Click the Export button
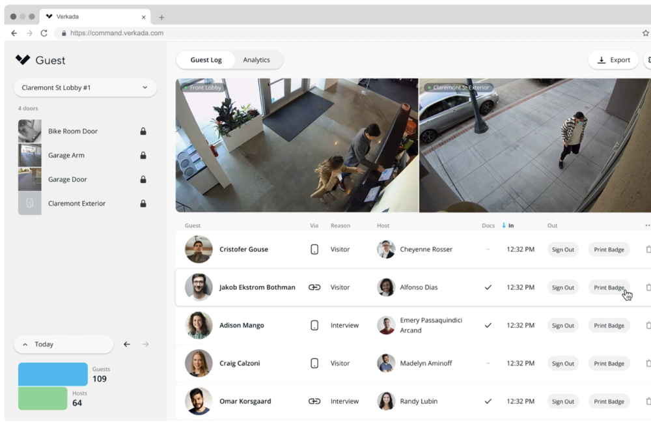 [614, 60]
